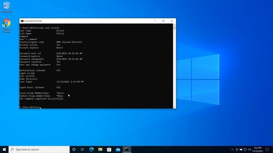Image resolution: width=273 pixels, height=153 pixels.
Task: Open the Recycle Bin desktop icon
Action: pos(7,7)
